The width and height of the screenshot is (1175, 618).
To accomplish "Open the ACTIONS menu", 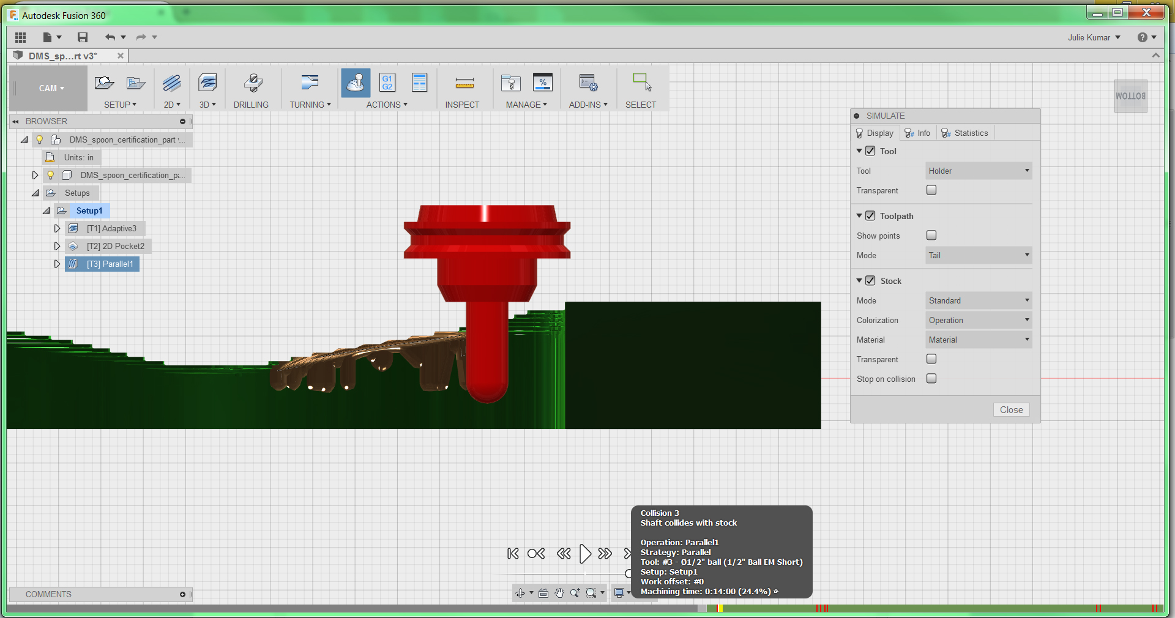I will [x=387, y=105].
